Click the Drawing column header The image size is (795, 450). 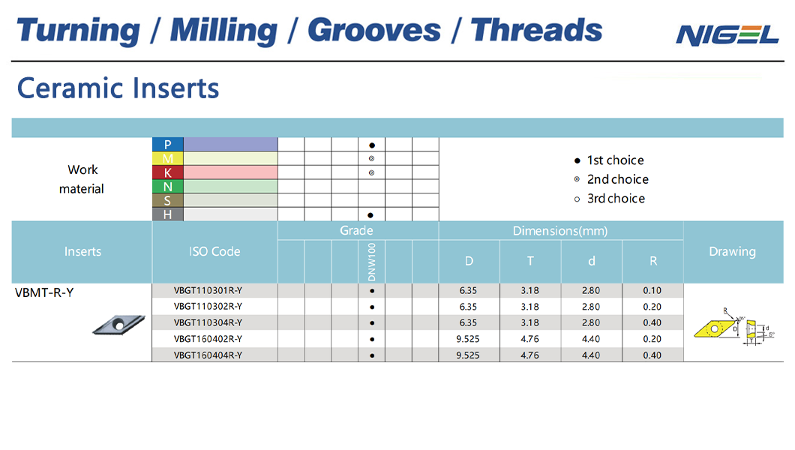click(732, 251)
